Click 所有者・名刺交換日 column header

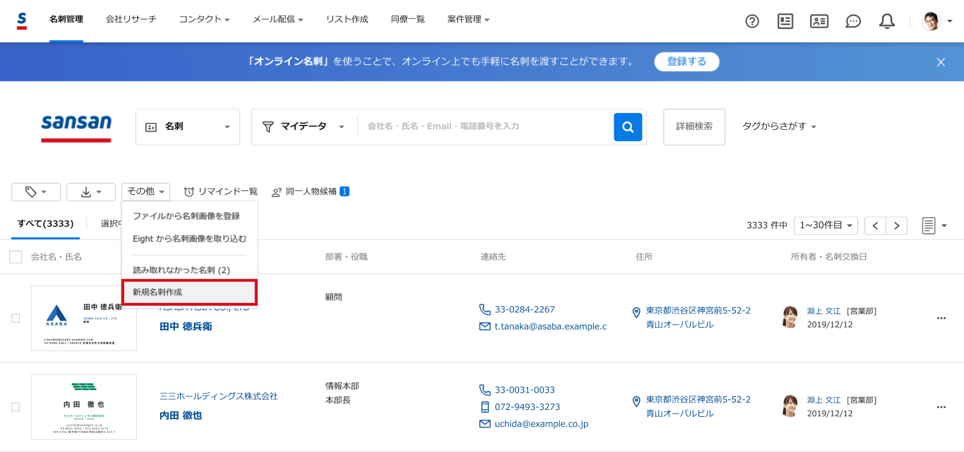(829, 257)
